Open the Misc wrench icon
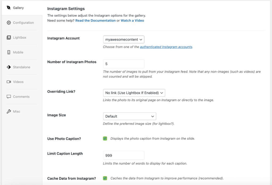272x185 pixels. tap(9, 111)
